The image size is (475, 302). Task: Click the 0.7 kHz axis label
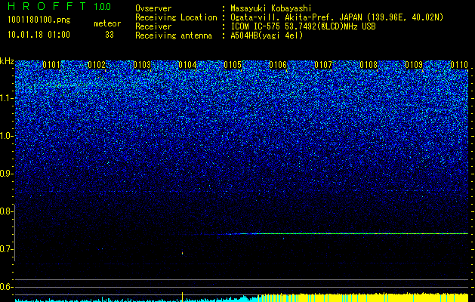6,249
